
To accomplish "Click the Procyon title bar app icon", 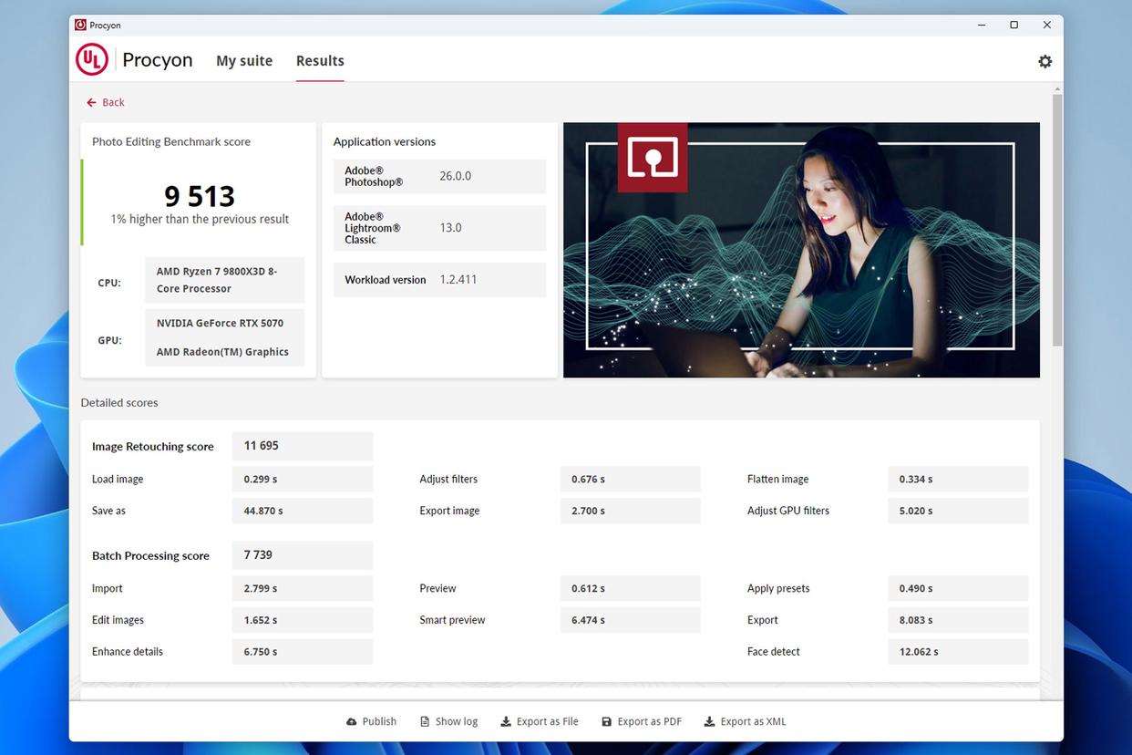I will 80,25.
